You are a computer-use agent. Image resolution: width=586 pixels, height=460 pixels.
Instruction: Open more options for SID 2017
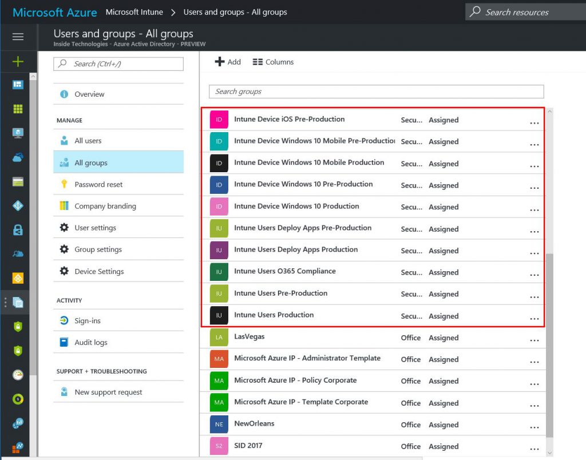(534, 449)
